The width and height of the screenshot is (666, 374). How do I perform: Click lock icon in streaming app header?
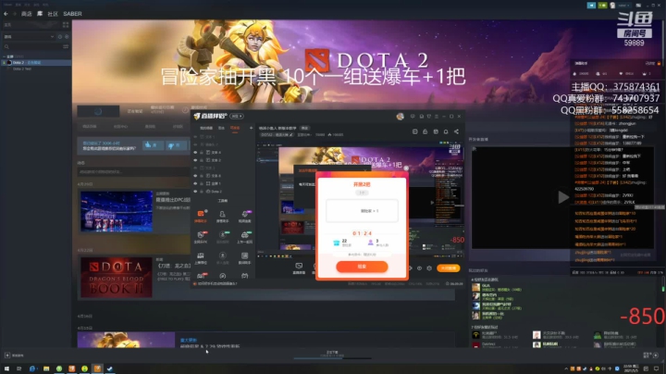click(x=425, y=131)
